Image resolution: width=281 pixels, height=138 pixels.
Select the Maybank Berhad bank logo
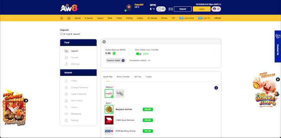coord(109,109)
